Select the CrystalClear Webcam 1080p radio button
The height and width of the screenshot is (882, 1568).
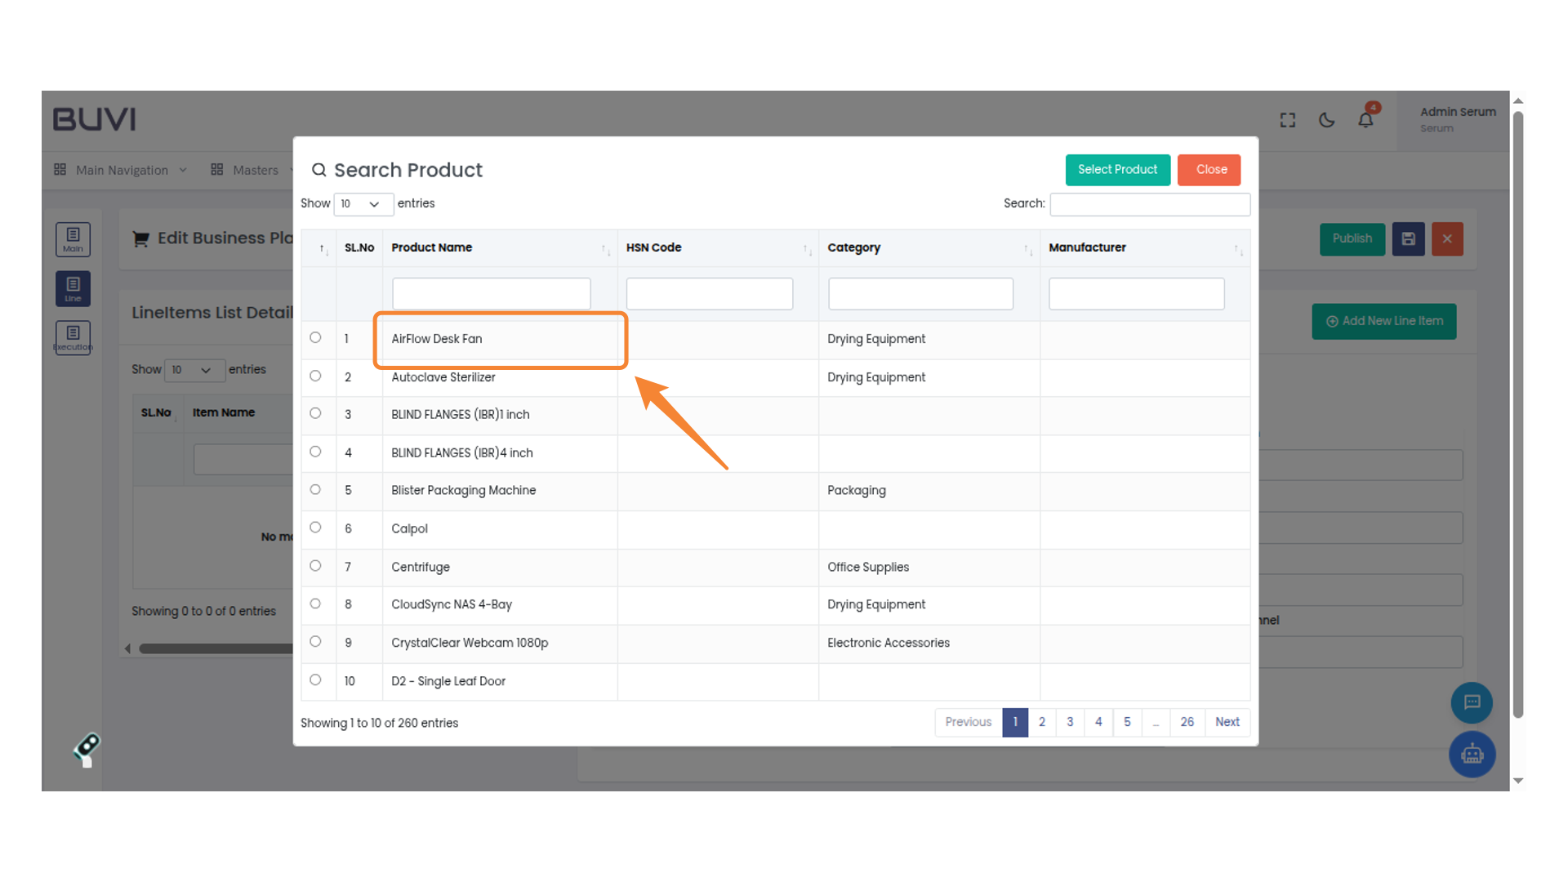click(x=315, y=641)
